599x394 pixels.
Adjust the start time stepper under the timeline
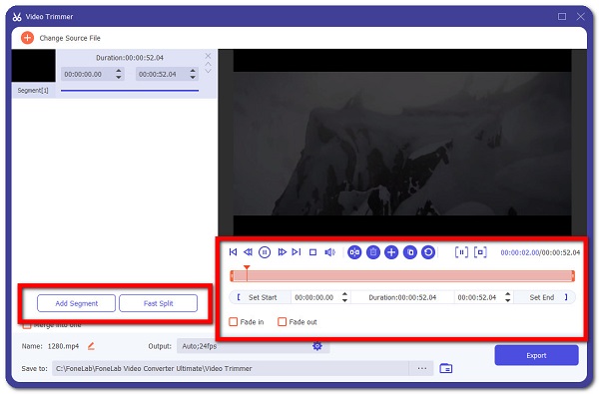tap(344, 297)
